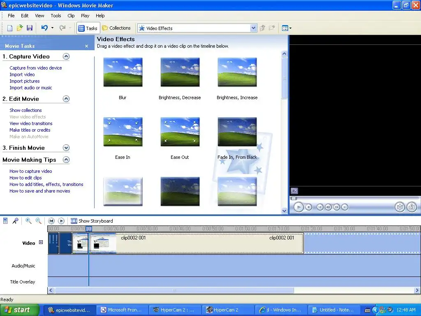Click the effects list scroll-down arrow
421x316 pixels.
click(285, 211)
